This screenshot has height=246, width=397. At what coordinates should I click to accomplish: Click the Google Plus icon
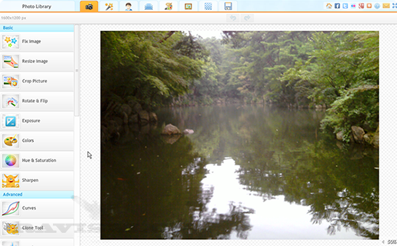361,6
